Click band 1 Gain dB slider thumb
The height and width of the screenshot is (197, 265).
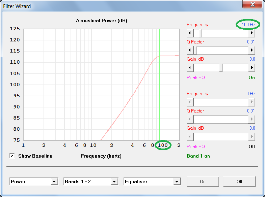pos(221,68)
